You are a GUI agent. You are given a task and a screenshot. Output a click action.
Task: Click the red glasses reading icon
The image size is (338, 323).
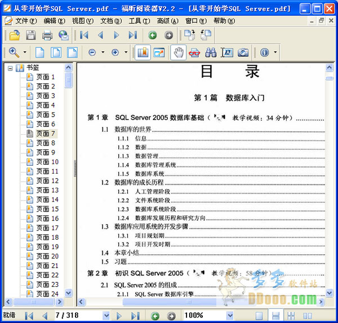[x=194, y=52]
